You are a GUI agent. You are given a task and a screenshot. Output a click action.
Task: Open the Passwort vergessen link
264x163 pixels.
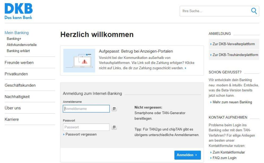tap(81, 134)
